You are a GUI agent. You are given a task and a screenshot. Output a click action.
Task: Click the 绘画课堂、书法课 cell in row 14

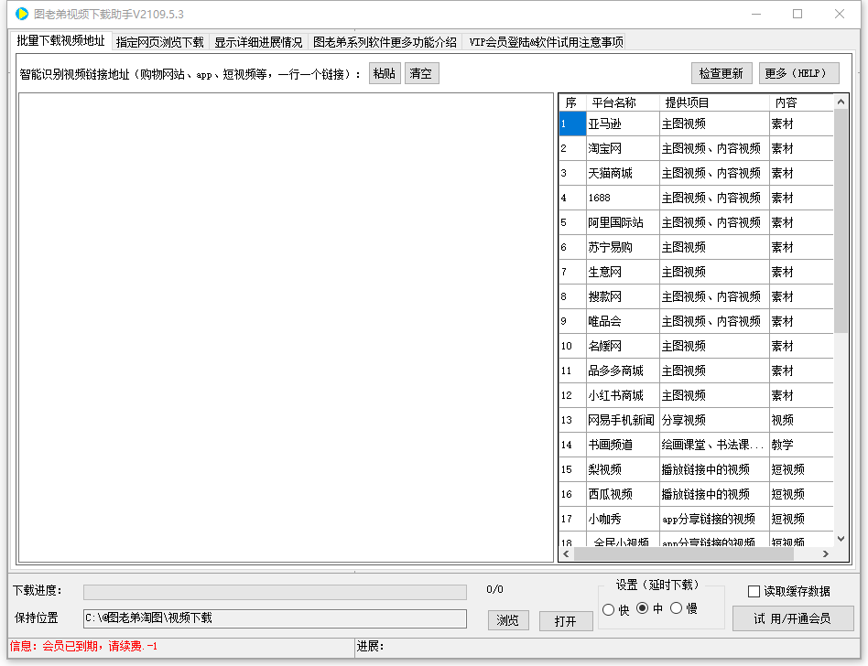click(x=714, y=445)
